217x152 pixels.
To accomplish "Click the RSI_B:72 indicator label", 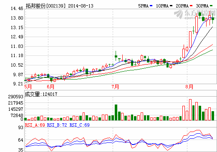I will 57,125.
